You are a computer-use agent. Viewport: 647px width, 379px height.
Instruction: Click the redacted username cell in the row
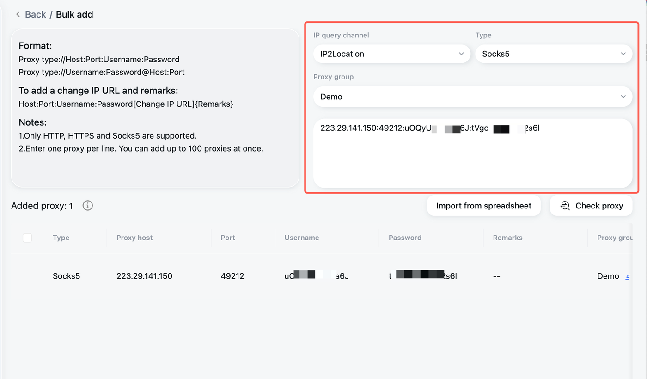click(x=317, y=276)
